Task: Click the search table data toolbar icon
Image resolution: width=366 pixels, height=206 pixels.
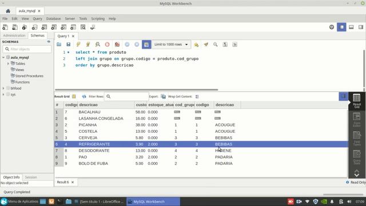Action: [83, 27]
